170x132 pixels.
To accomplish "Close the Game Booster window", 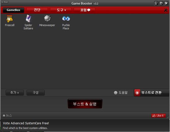I will click(x=166, y=3).
